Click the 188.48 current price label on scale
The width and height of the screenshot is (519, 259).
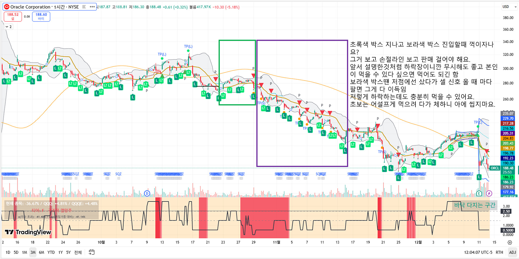(508, 168)
